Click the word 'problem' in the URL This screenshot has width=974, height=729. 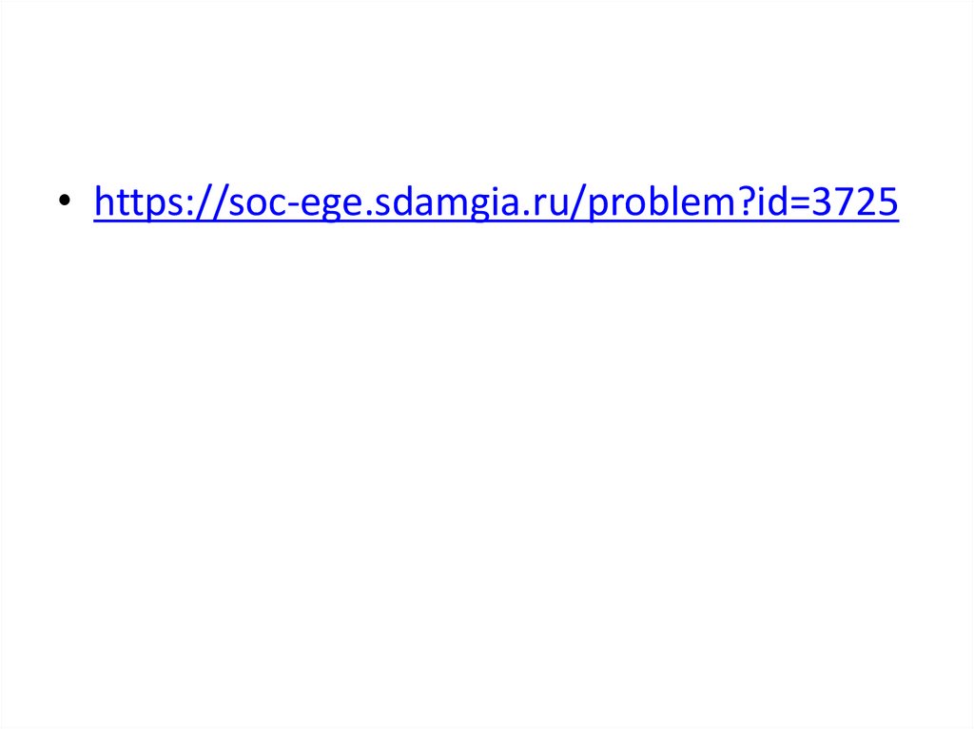coord(661,202)
